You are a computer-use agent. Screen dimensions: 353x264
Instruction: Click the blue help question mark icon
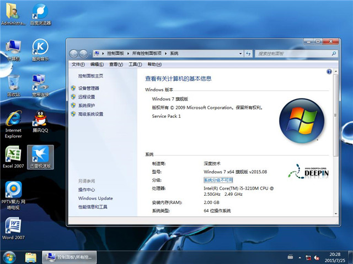point(329,71)
